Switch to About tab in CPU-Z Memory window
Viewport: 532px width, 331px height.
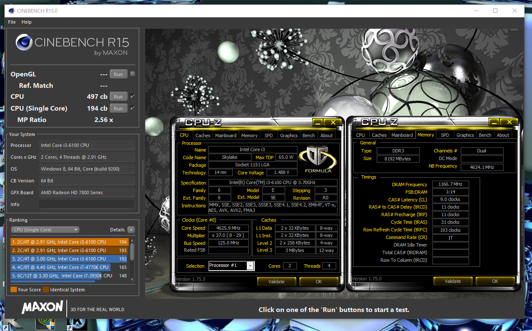(503, 135)
